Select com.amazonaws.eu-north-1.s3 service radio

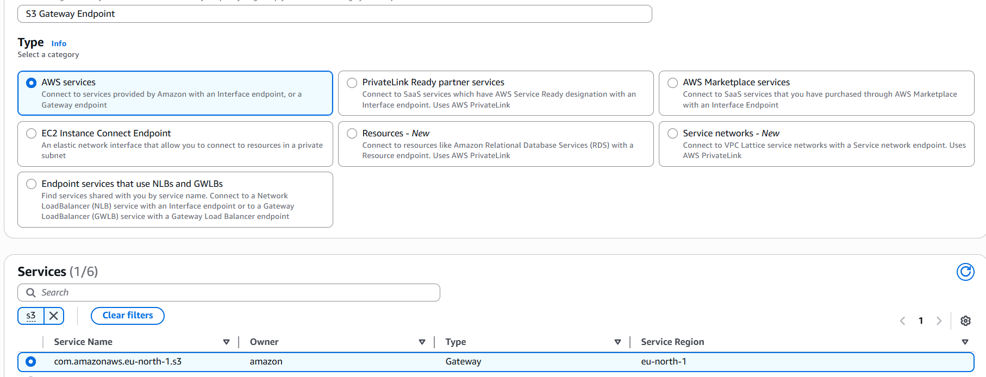(31, 362)
